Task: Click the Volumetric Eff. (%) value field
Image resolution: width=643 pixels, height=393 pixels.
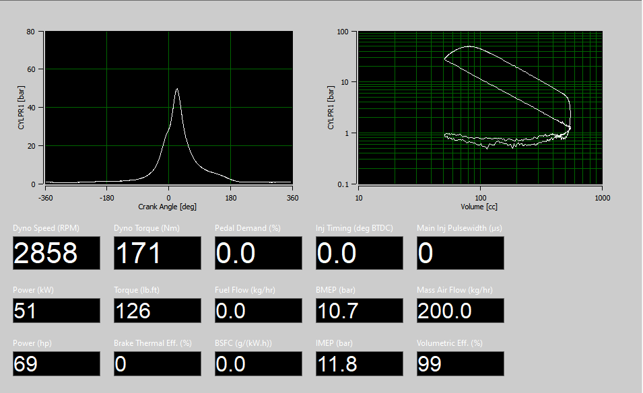Action: (460, 363)
